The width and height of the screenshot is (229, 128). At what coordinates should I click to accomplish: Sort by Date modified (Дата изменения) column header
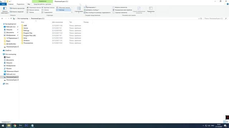pos(57,22)
